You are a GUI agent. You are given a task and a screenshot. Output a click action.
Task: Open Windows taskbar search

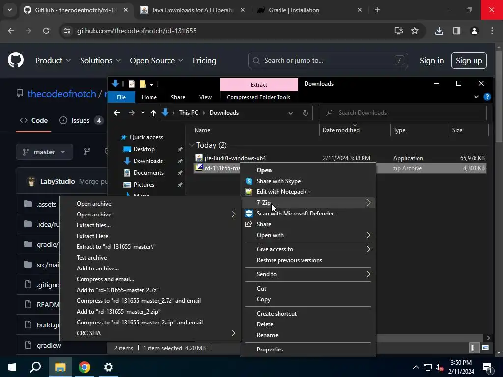[x=35, y=367]
